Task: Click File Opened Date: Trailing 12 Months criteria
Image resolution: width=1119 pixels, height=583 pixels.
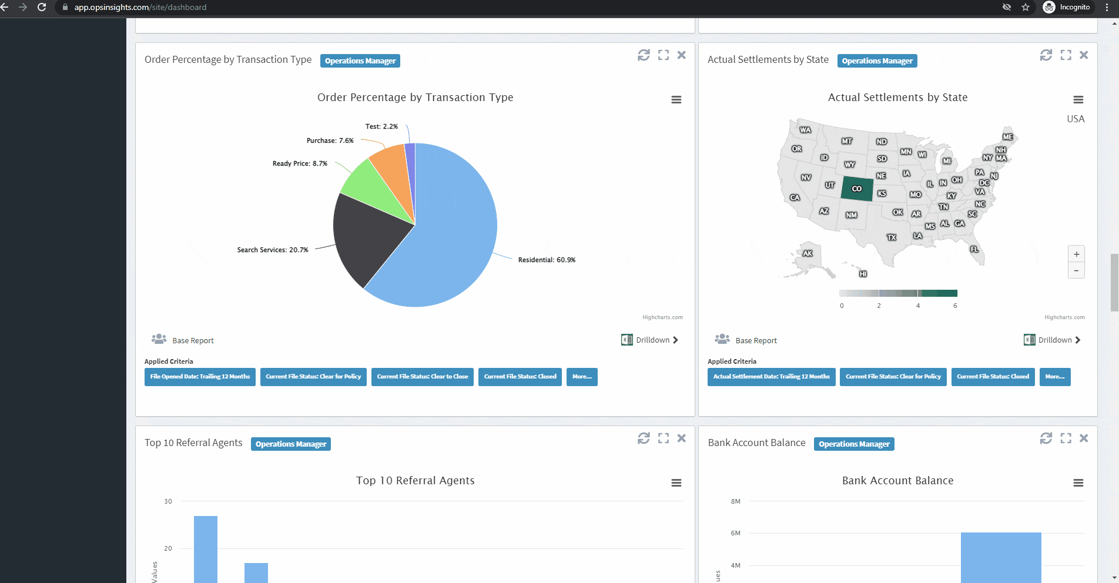Action: point(200,377)
